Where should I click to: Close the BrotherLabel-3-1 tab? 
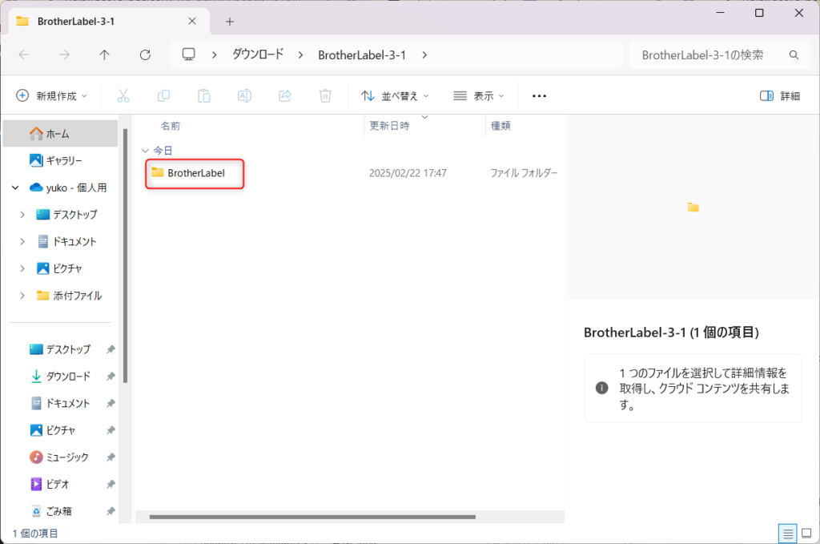point(192,21)
